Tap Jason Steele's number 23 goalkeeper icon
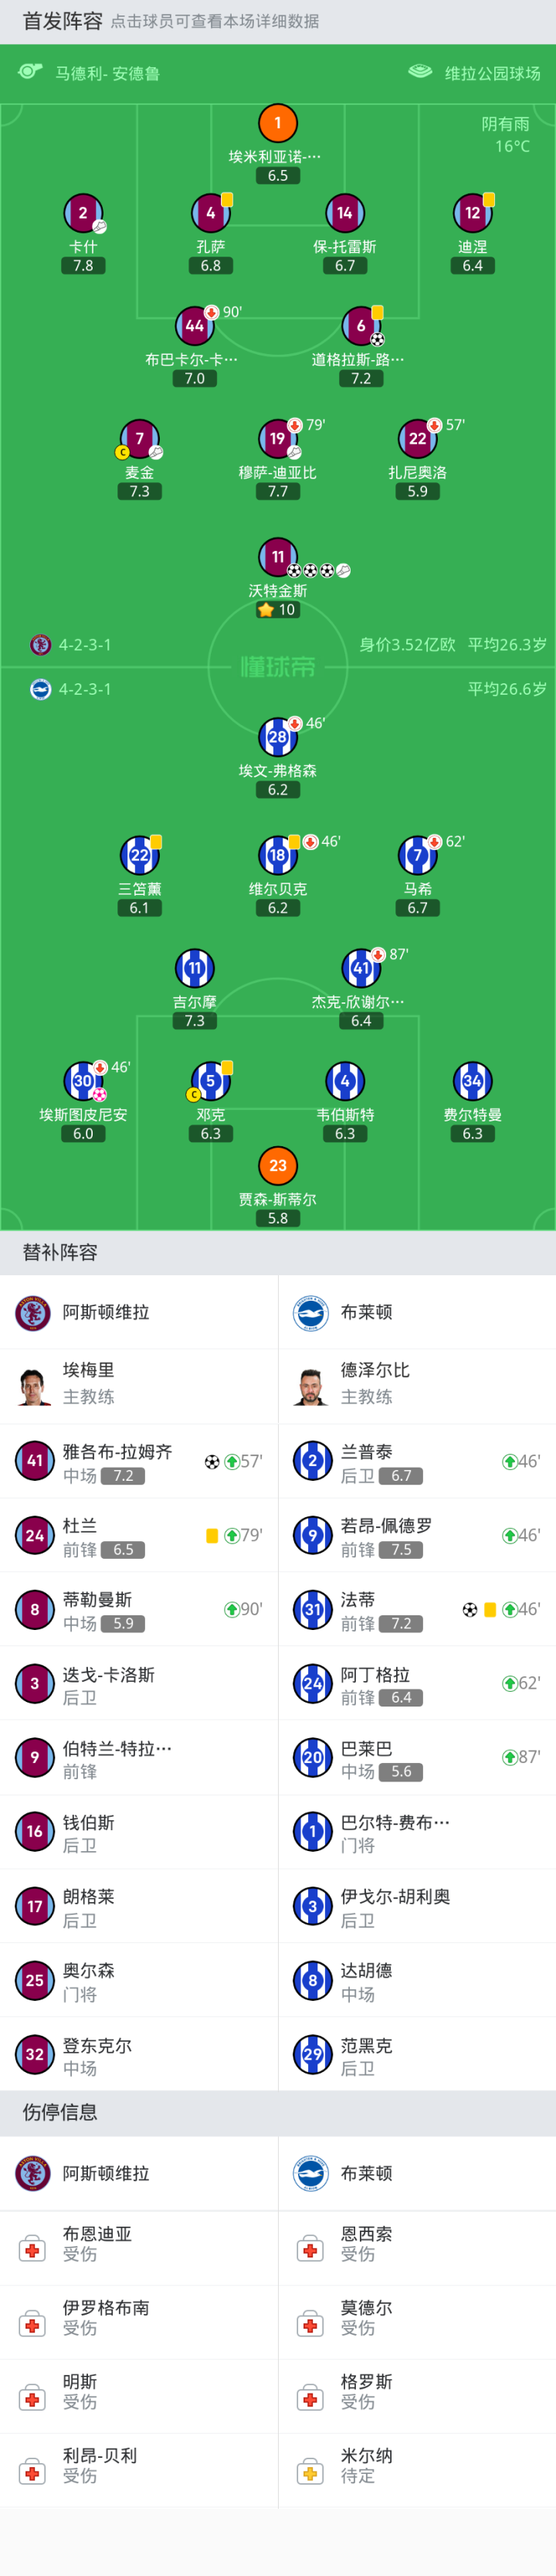The width and height of the screenshot is (556, 2576). [278, 1165]
